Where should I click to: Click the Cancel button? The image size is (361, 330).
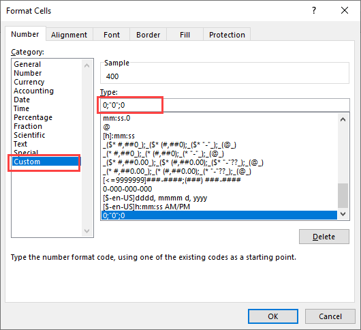(x=330, y=316)
